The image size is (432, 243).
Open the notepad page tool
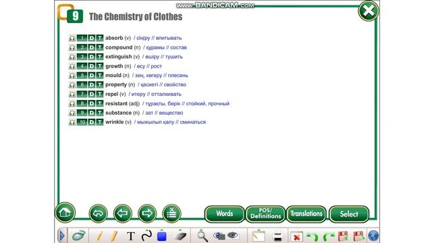(x=259, y=236)
